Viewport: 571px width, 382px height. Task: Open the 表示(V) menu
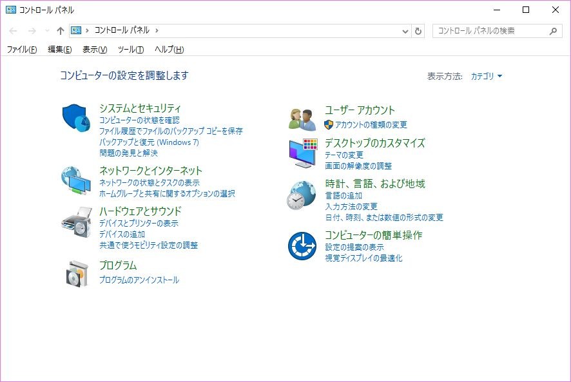pos(95,50)
